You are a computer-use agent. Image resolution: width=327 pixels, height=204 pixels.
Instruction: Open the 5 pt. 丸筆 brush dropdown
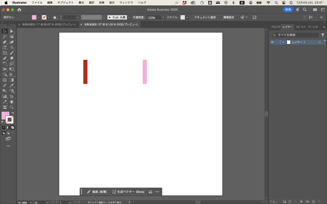(129, 17)
